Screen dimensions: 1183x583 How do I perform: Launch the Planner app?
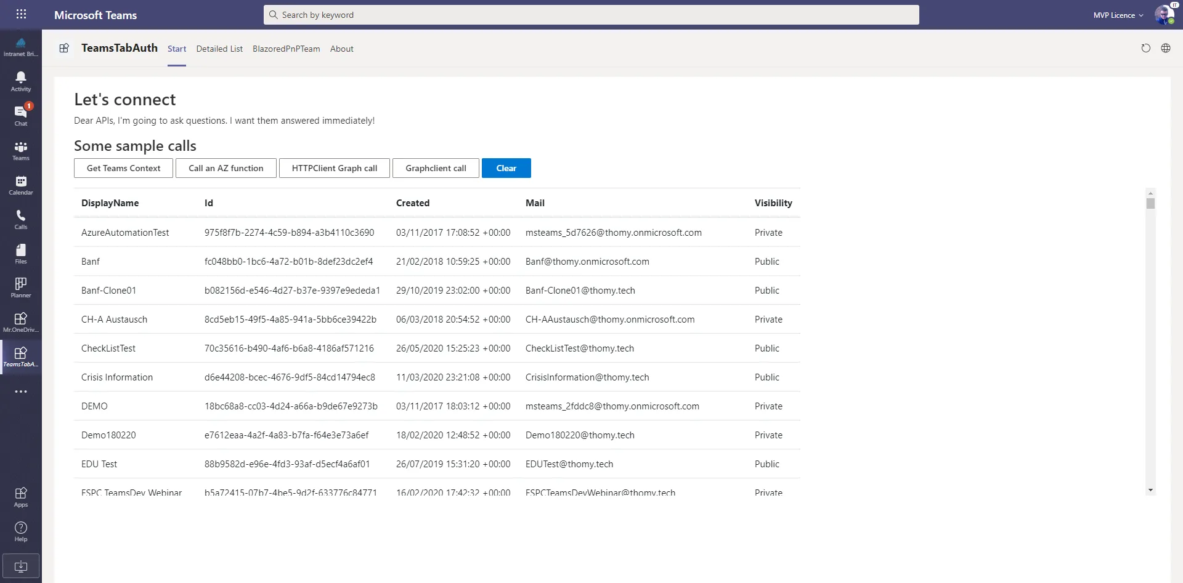pyautogui.click(x=20, y=286)
